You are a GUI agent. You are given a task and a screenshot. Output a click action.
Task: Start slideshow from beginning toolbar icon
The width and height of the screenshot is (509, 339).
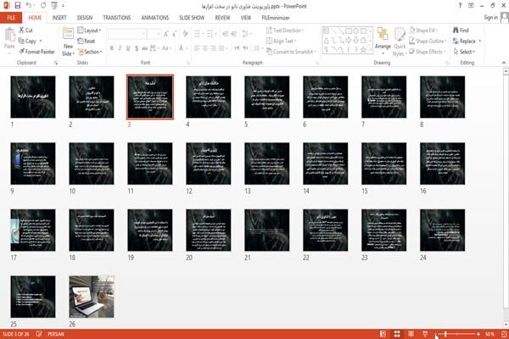[x=54, y=6]
